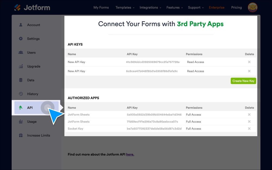This screenshot has height=170, width=272.
Task: Delete the first New API Key entry
Action: [x=249, y=62]
